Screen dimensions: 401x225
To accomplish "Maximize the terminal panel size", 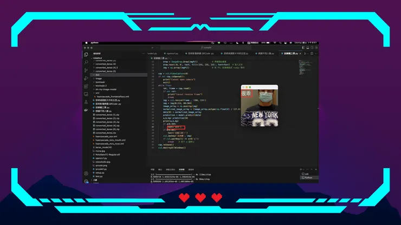I will pyautogui.click(x=312, y=169).
